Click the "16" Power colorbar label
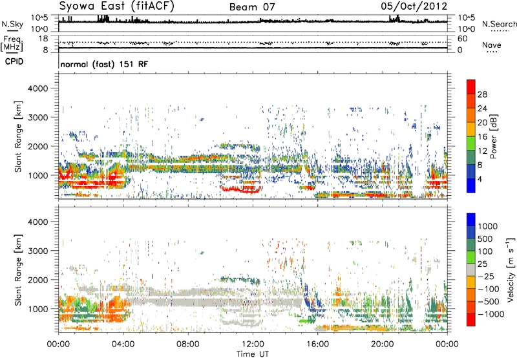517x358 pixels. pyautogui.click(x=482, y=137)
